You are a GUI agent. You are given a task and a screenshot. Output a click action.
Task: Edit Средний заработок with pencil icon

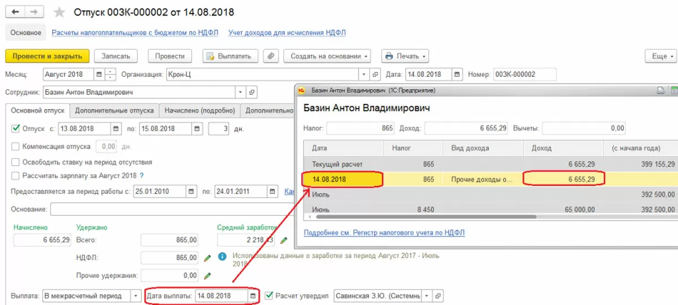(283, 240)
